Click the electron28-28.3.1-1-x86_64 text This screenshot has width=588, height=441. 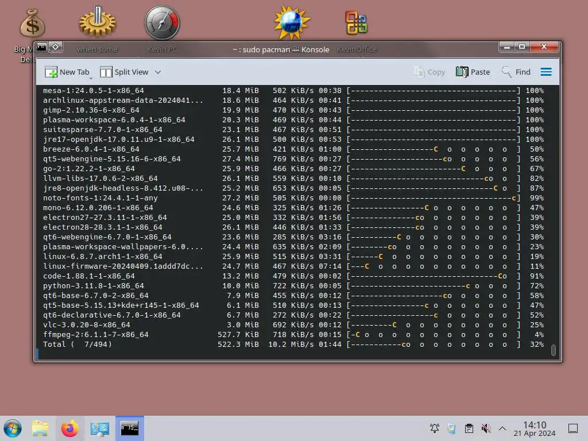pyautogui.click(x=103, y=227)
